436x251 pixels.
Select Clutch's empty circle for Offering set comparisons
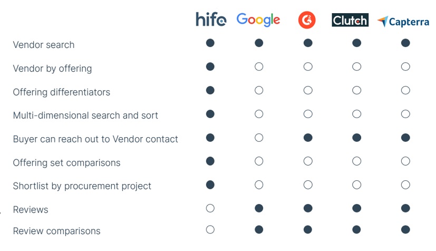pos(357,161)
